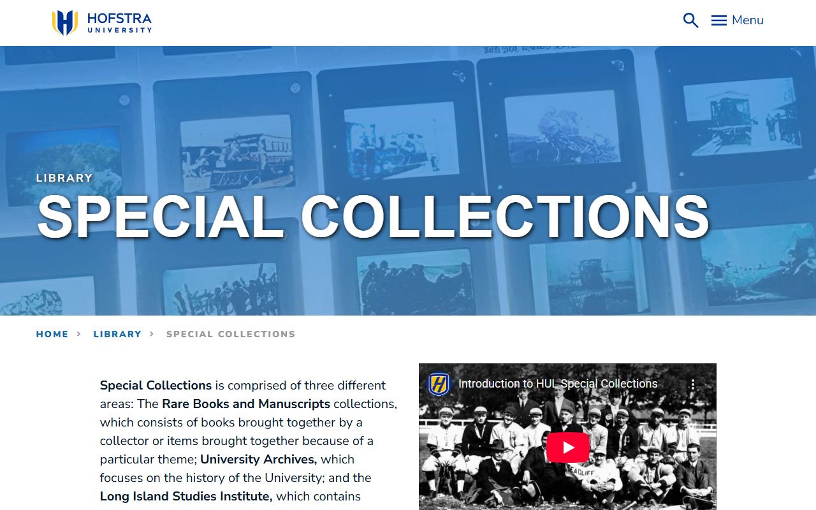
Task: Click the Long Island Studies Institute text
Action: [186, 496]
